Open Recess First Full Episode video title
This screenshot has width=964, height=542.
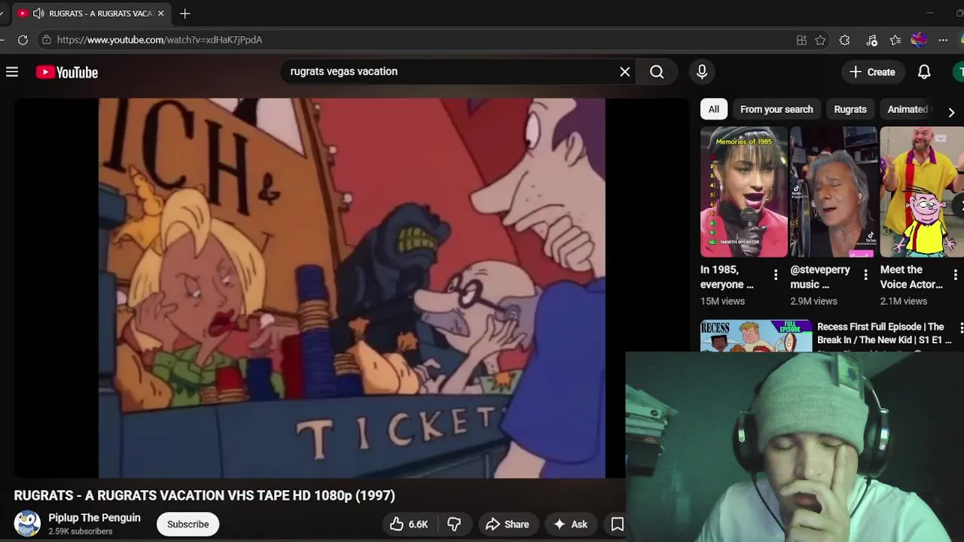(x=885, y=333)
